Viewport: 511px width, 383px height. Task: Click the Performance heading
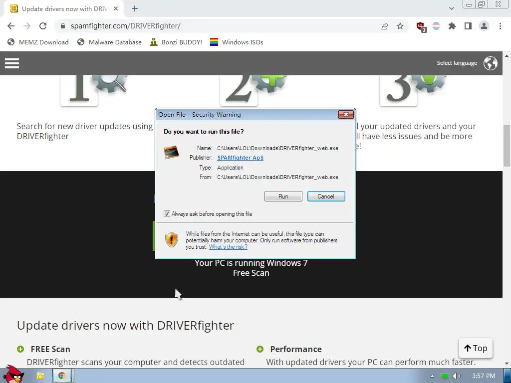click(x=296, y=349)
